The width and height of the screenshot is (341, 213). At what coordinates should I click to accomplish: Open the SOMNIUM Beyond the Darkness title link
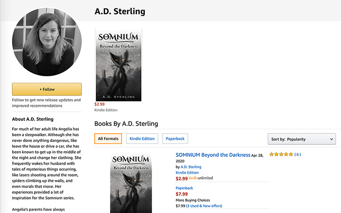click(213, 155)
